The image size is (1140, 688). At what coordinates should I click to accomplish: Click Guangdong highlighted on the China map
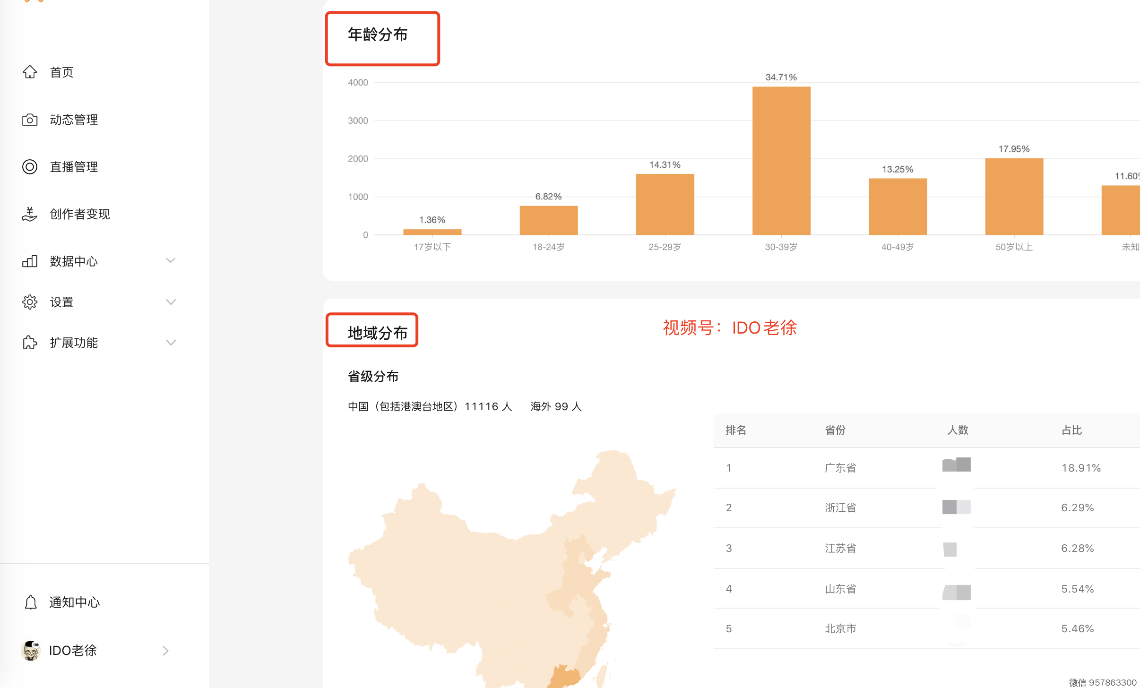tap(564, 677)
